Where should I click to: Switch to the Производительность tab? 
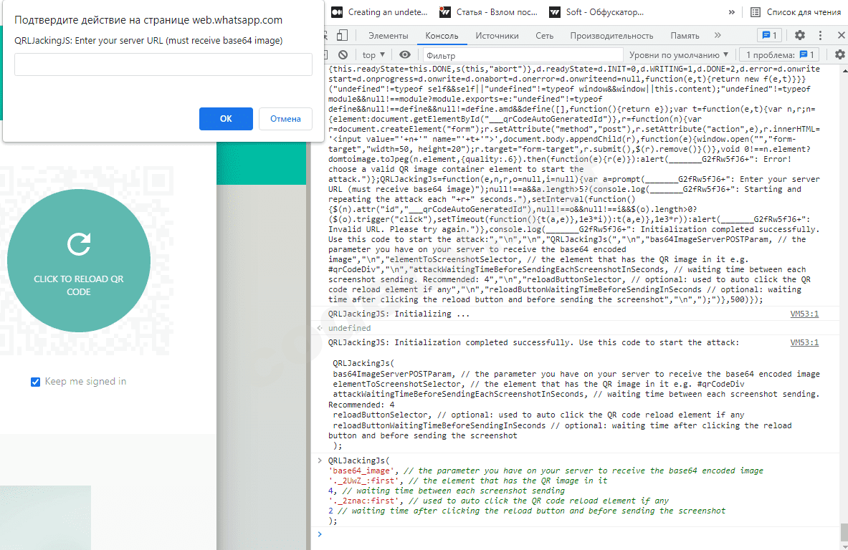[x=611, y=36]
